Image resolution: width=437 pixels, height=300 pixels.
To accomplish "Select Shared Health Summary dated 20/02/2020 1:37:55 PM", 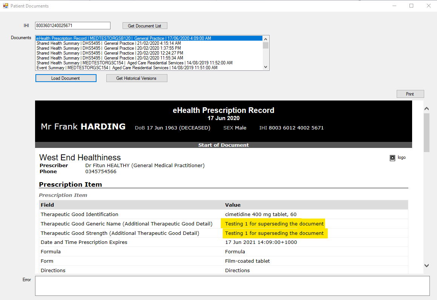I will (x=109, y=48).
